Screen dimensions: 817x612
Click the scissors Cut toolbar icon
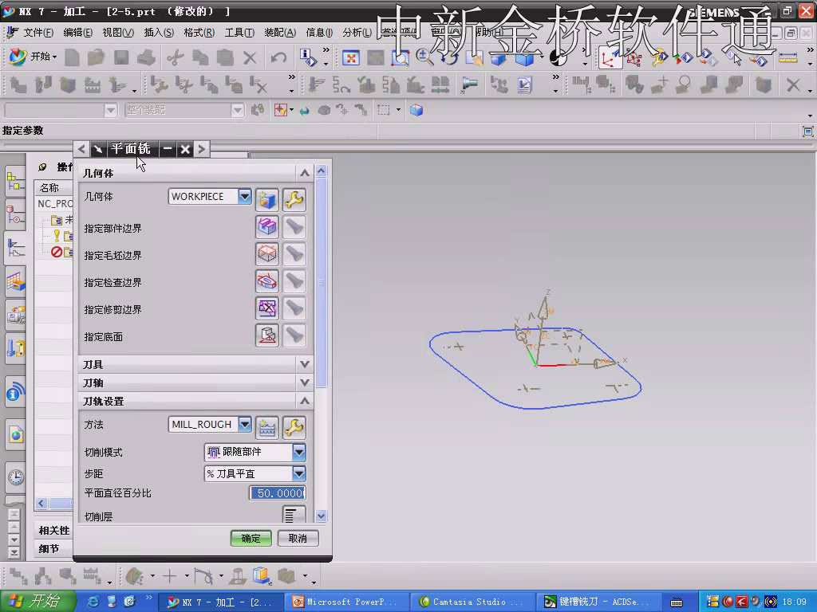(175, 57)
